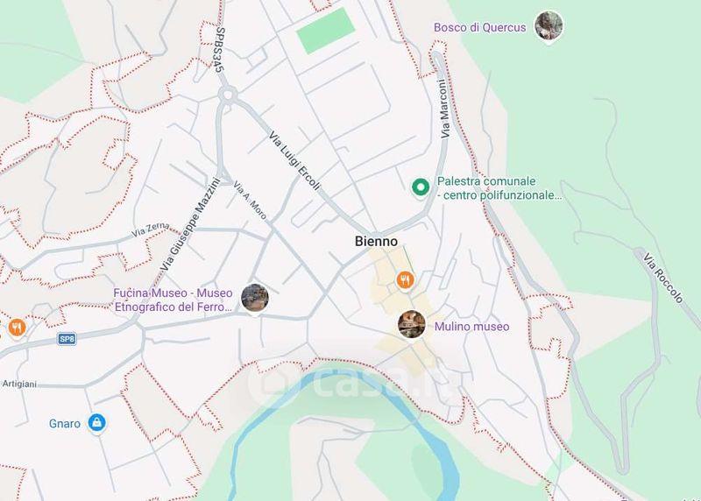Click the blue Gnaro shopping bag icon

(x=96, y=422)
